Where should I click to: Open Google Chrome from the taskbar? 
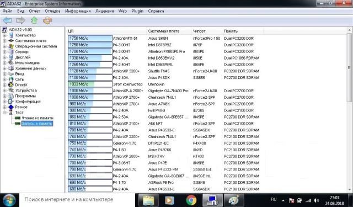click(x=191, y=200)
